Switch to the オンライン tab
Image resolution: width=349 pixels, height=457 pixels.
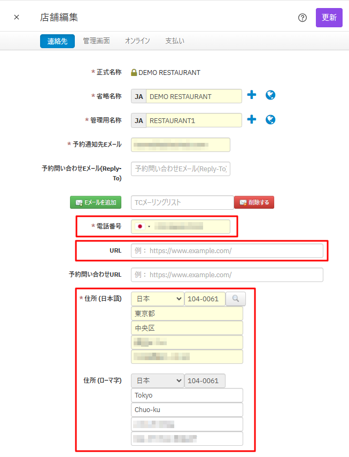(137, 41)
